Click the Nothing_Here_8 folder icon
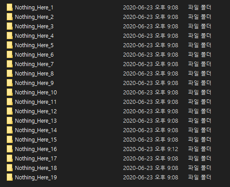This screenshot has width=230, height=187. (x=9, y=74)
